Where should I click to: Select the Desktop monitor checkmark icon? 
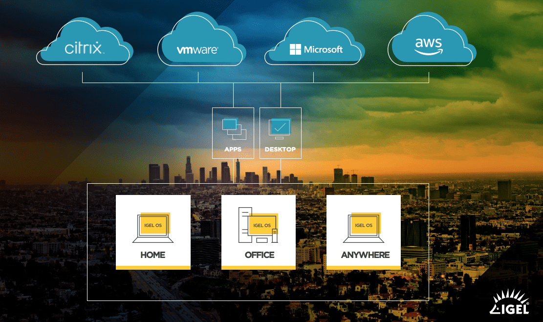click(280, 128)
